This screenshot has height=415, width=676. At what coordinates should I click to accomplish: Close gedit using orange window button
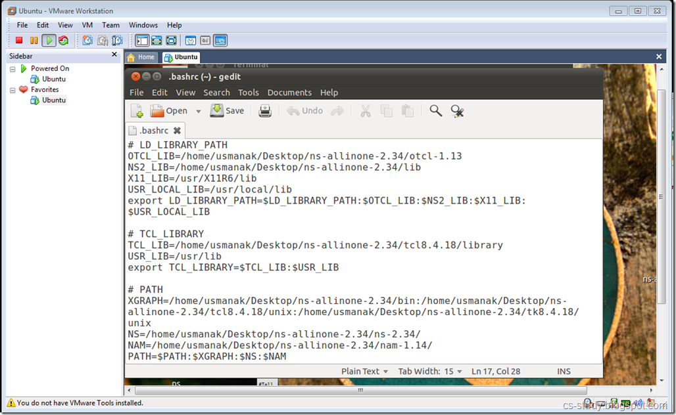pyautogui.click(x=136, y=77)
